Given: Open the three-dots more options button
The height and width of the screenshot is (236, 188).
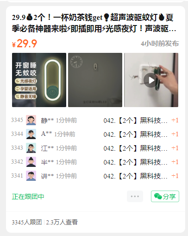Looking at the screenshot, I should (135, 196).
